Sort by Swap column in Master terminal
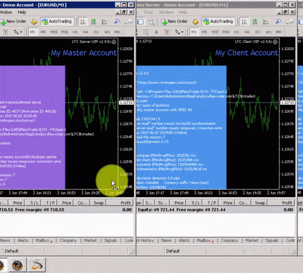This screenshot has height=273, width=303. (98, 203)
